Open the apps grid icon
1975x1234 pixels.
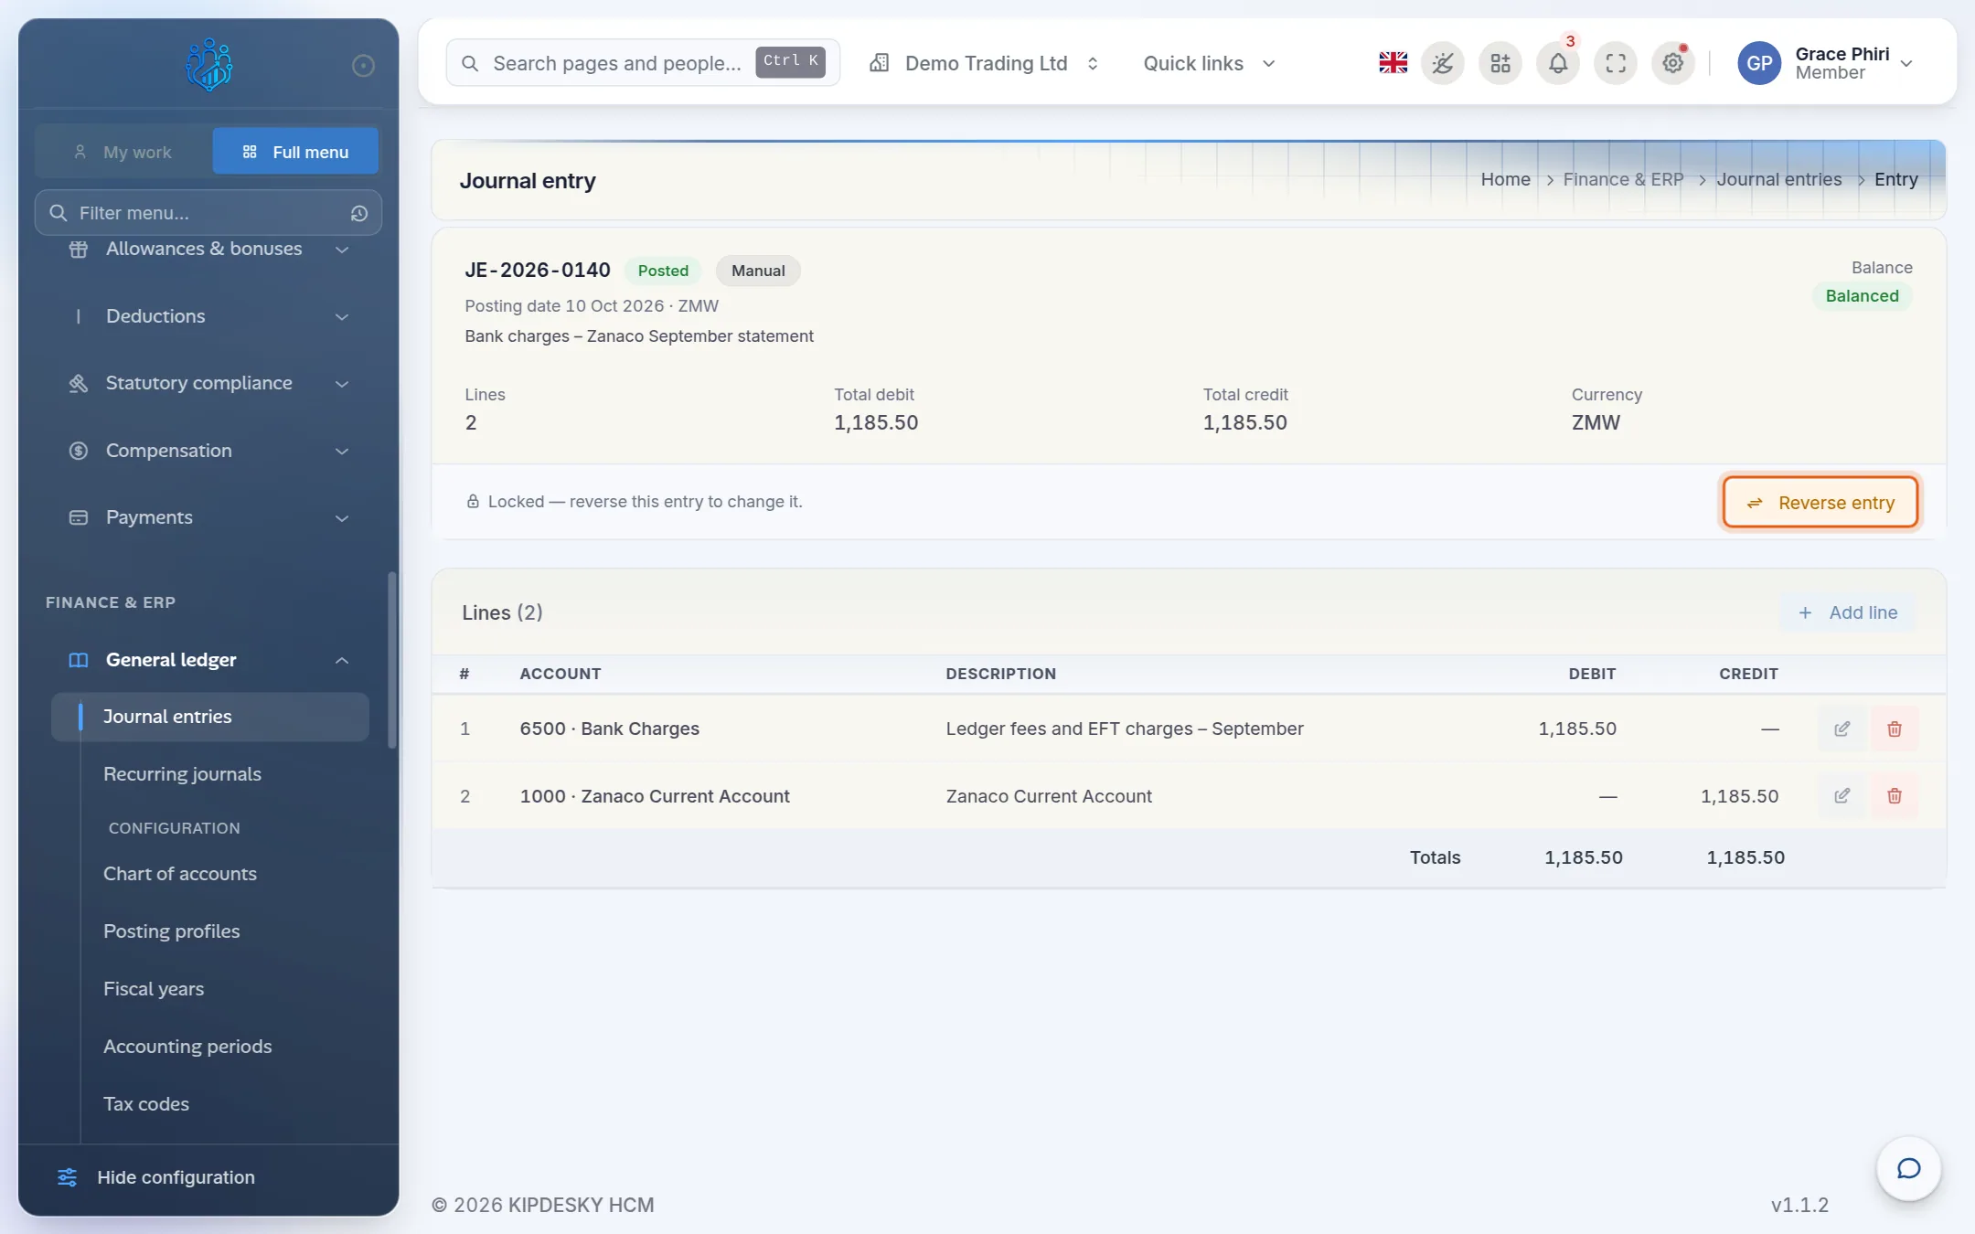(x=1500, y=63)
